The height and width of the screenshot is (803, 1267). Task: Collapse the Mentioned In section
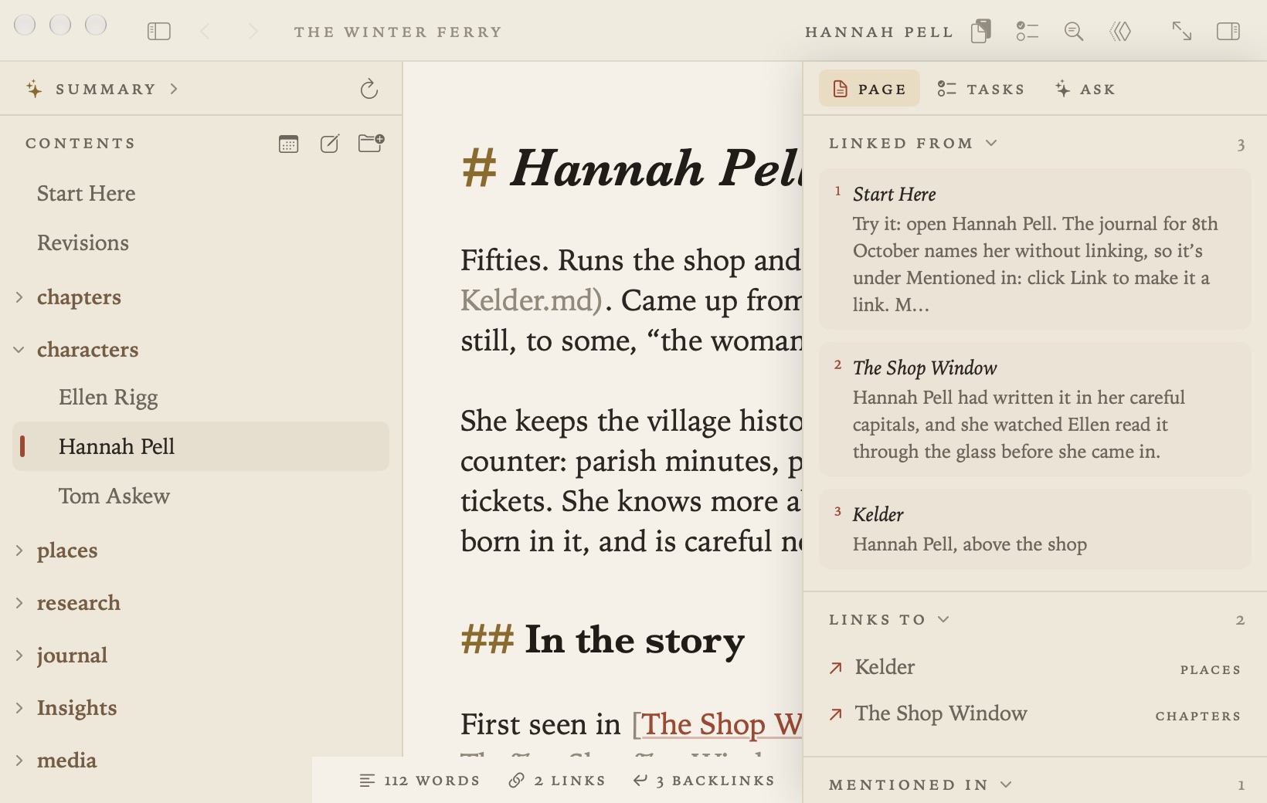[x=1006, y=784]
